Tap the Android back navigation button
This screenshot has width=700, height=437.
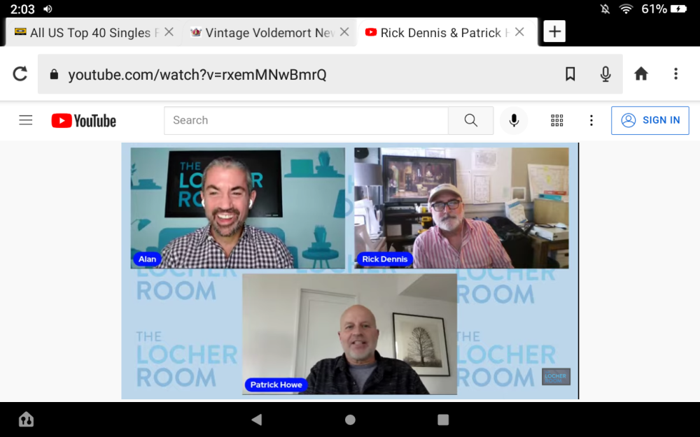(257, 420)
